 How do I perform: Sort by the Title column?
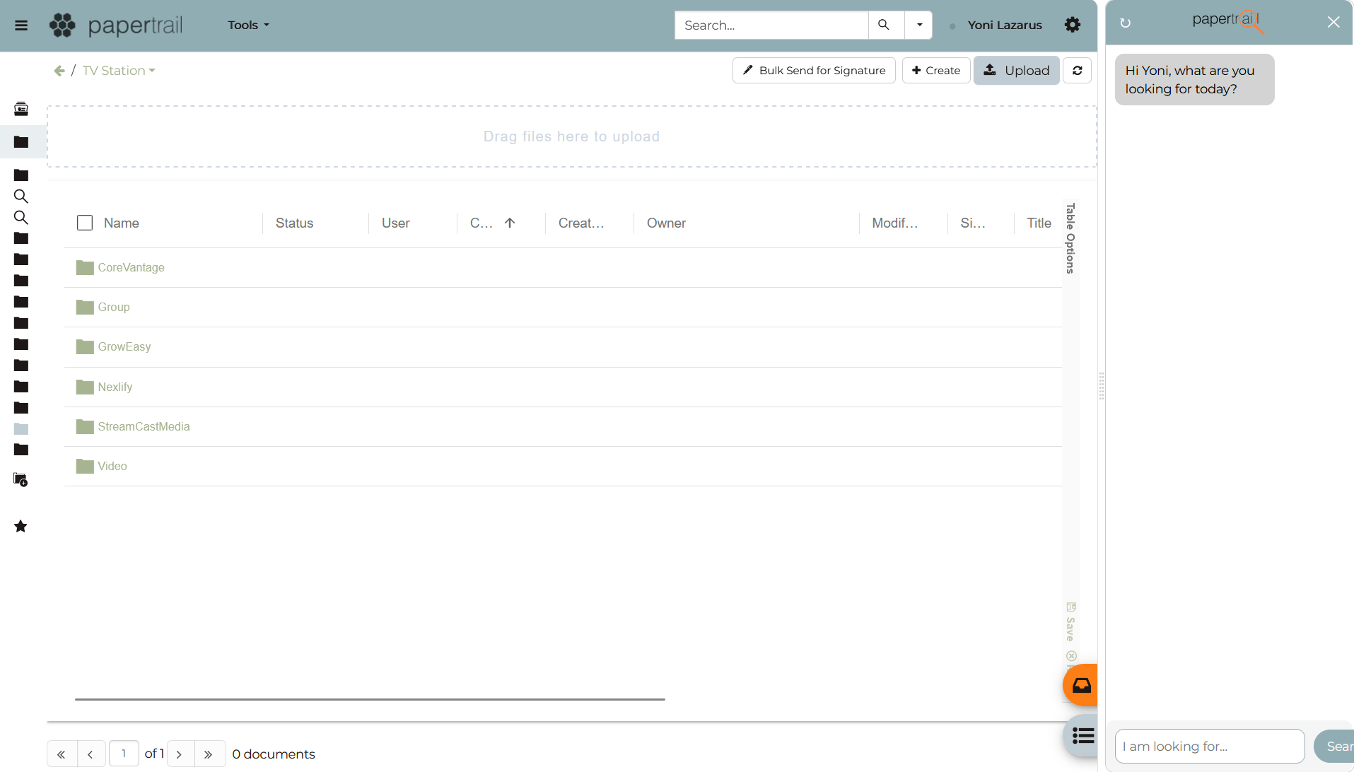tap(1039, 223)
